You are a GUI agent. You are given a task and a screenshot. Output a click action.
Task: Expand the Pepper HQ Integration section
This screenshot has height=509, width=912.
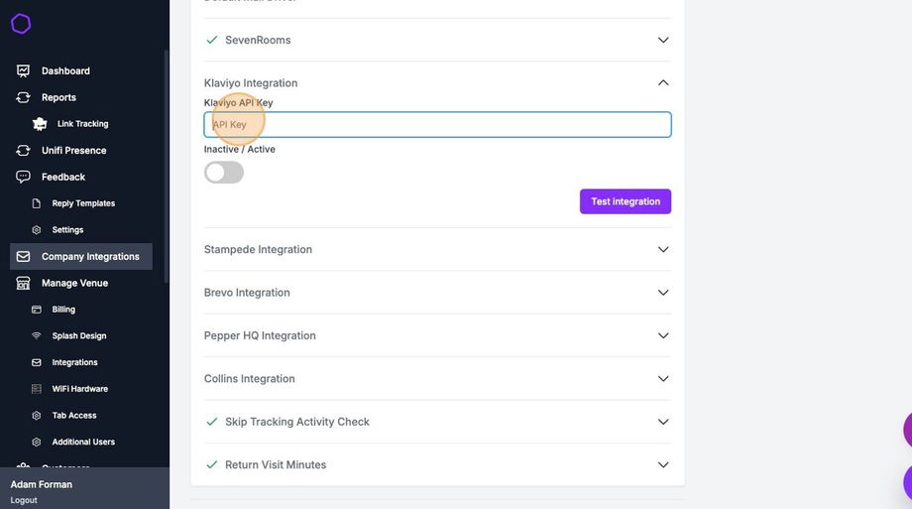pyautogui.click(x=663, y=335)
